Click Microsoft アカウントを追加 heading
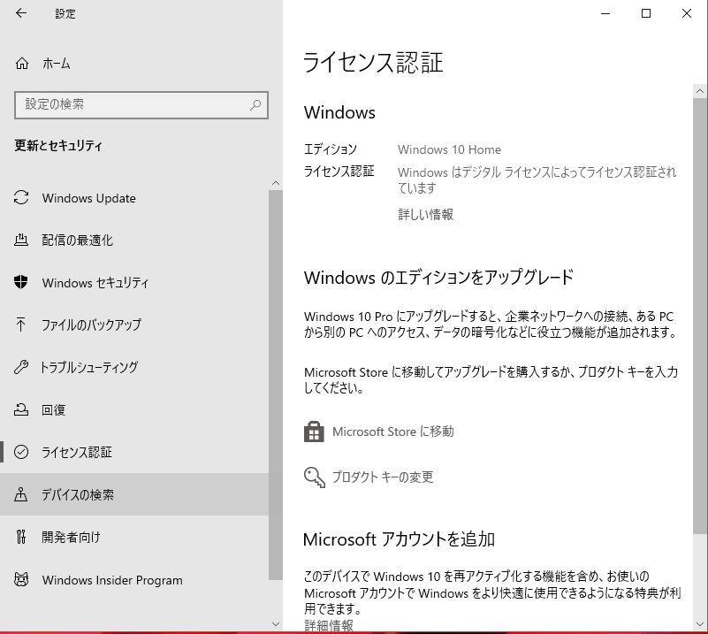Image resolution: width=708 pixels, height=634 pixels. (399, 539)
